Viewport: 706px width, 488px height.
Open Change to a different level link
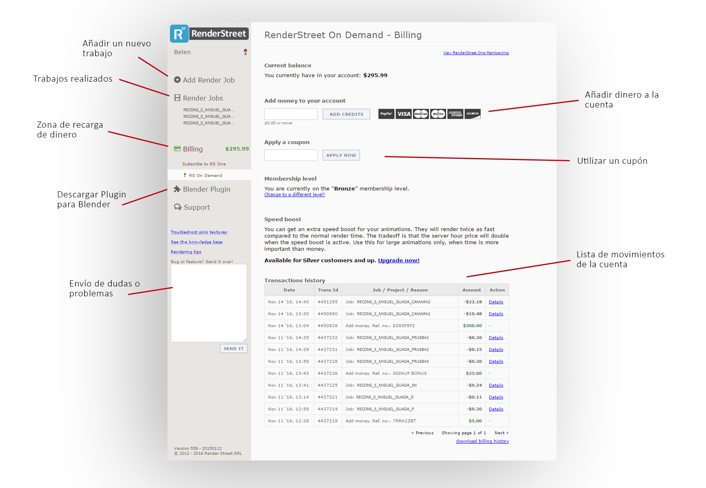[294, 195]
